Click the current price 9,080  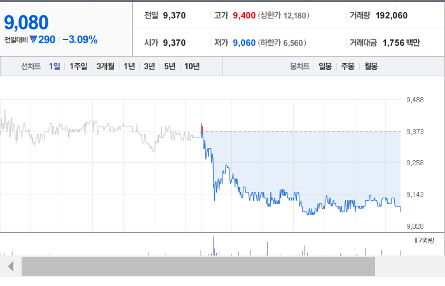[x=27, y=23]
